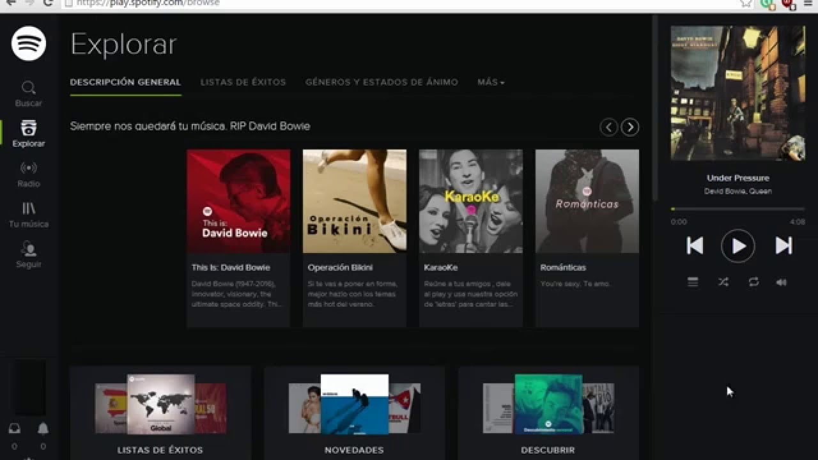Go to previous carousel page
This screenshot has height=460, width=818.
tap(608, 127)
